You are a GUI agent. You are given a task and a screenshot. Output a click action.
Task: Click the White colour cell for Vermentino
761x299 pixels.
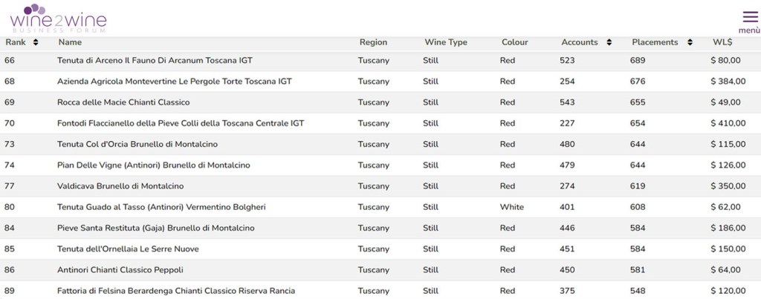pyautogui.click(x=511, y=207)
